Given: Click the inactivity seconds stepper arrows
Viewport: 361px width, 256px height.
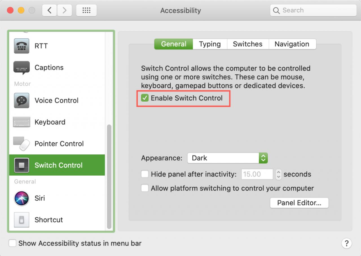Looking at the screenshot, I should tap(278, 174).
